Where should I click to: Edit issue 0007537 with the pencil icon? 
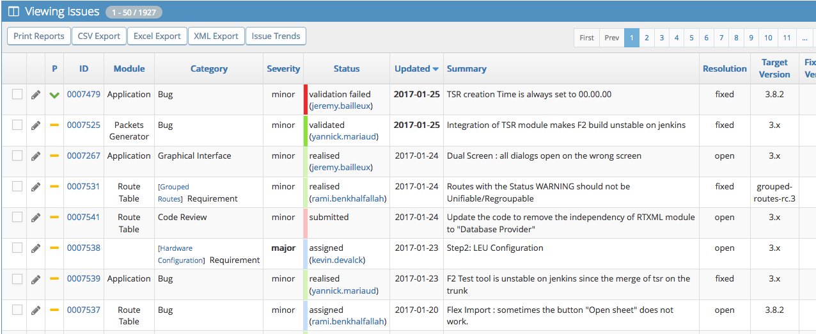(36, 310)
